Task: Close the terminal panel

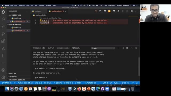Action: pyautogui.click(x=136, y=48)
